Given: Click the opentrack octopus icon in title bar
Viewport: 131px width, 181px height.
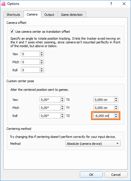Looking at the screenshot, I should click(3, 4).
